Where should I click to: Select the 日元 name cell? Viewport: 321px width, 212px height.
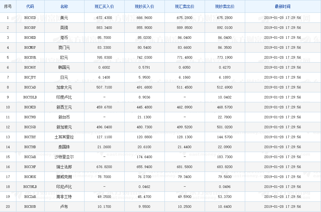click(64, 78)
